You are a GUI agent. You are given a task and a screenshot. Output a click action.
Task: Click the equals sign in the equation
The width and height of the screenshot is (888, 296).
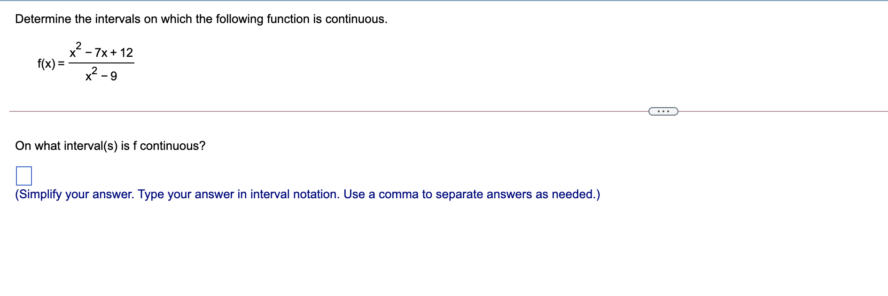(62, 62)
